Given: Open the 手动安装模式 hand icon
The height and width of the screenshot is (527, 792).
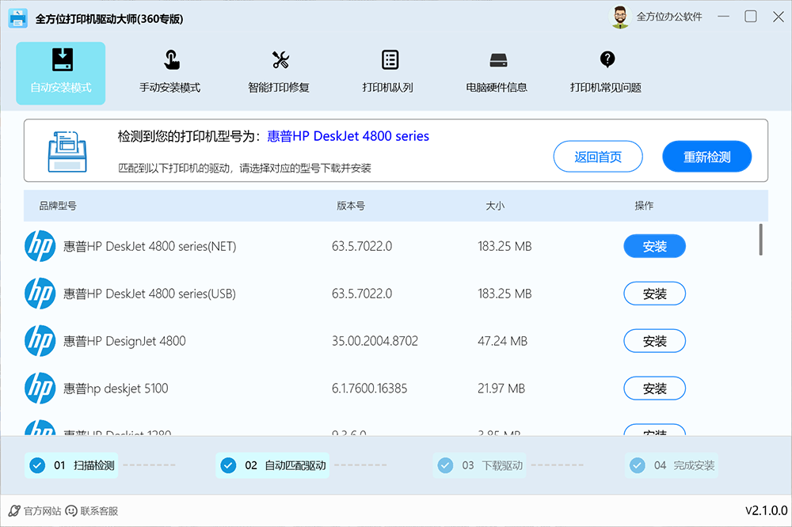Looking at the screenshot, I should click(170, 60).
